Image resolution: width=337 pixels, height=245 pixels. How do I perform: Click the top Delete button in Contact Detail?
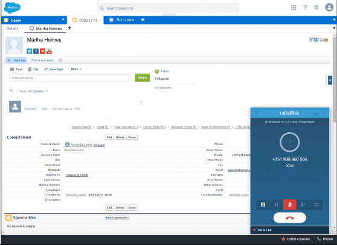pyautogui.click(x=120, y=138)
